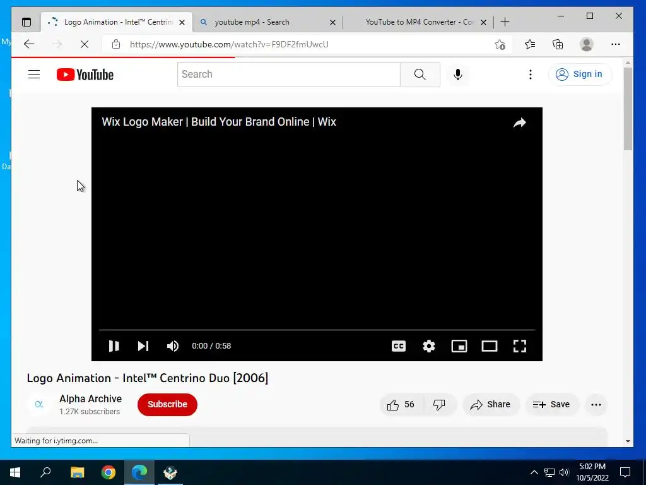646x485 pixels.
Task: Switch to theater mode
Action: (490, 346)
